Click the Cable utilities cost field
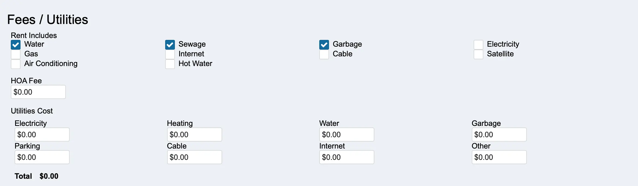This screenshot has height=186, width=638. coord(194,157)
